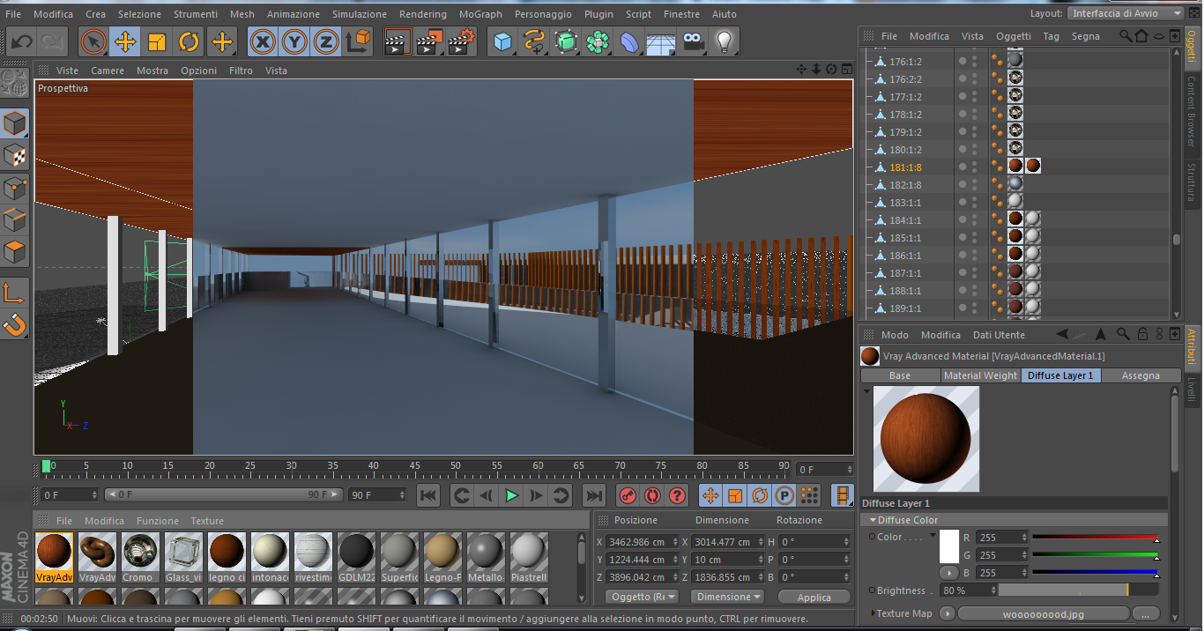Viewport: 1204px width, 631px height.
Task: Toggle position keyframe recording
Action: pos(710,495)
